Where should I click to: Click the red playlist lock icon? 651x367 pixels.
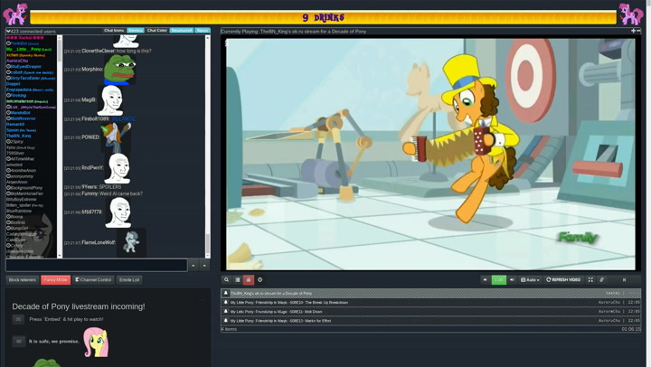249,280
